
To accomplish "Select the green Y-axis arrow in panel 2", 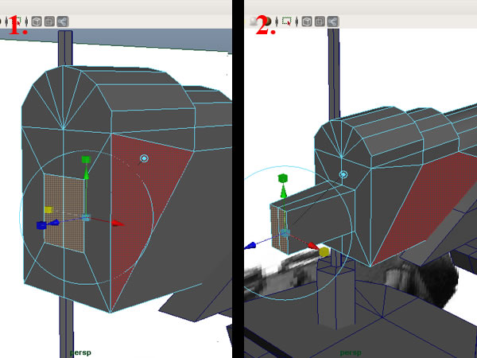I will tap(283, 193).
